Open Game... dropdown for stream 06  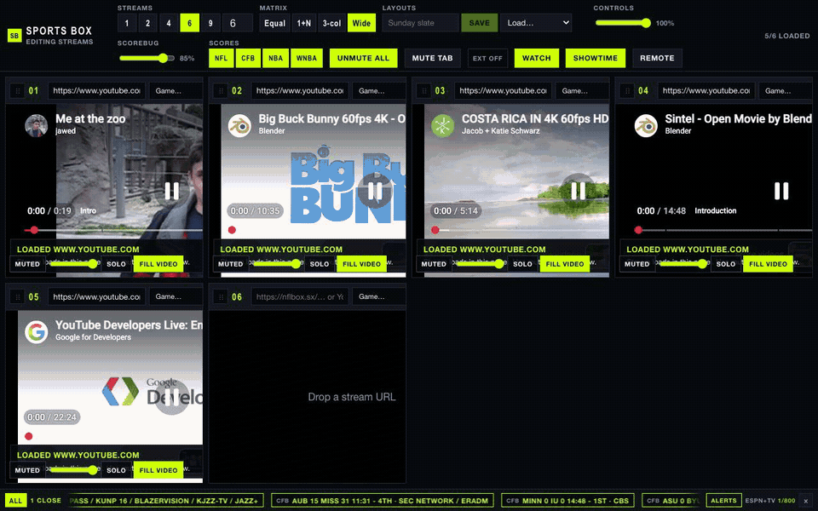(x=379, y=296)
